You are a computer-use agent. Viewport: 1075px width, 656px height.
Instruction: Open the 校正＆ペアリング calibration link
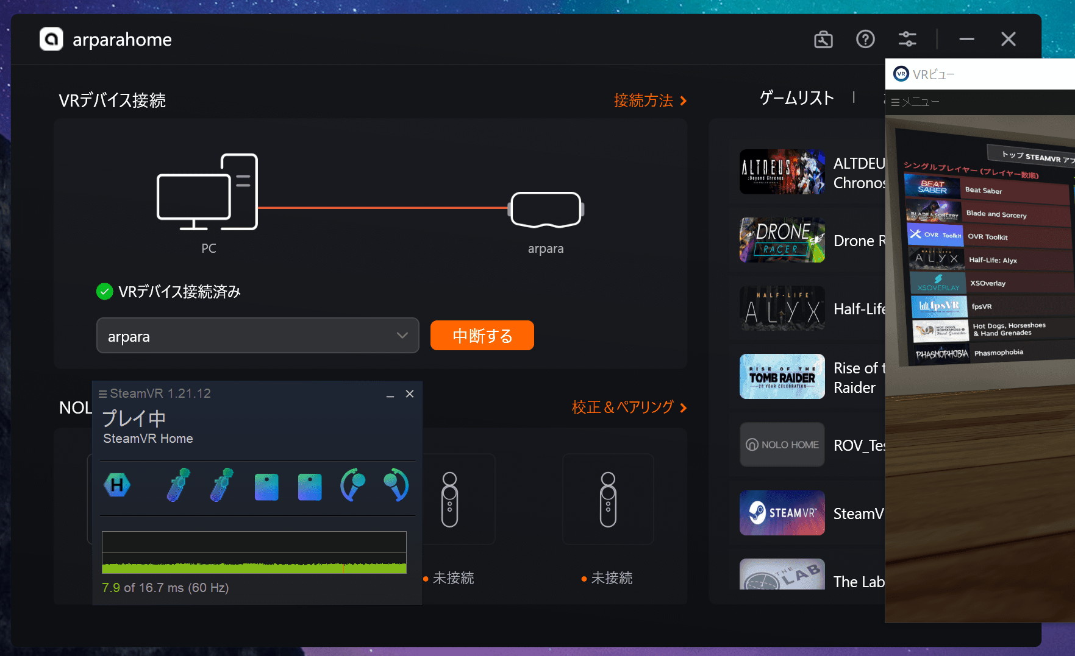pos(629,407)
